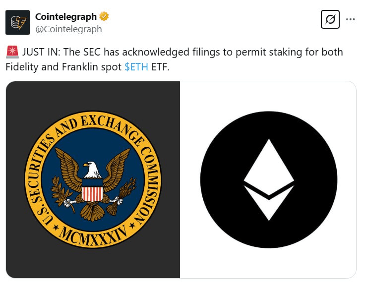The height and width of the screenshot is (289, 365).
Task: Open the white Ethereum half of image
Action: (268, 179)
